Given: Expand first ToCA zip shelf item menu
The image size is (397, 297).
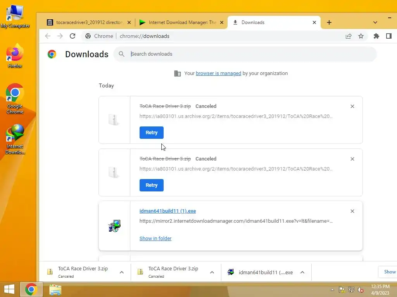Looking at the screenshot, I should point(122,272).
